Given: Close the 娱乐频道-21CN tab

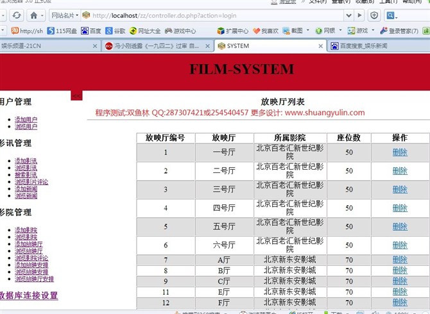Looking at the screenshot, I should [x=95, y=46].
